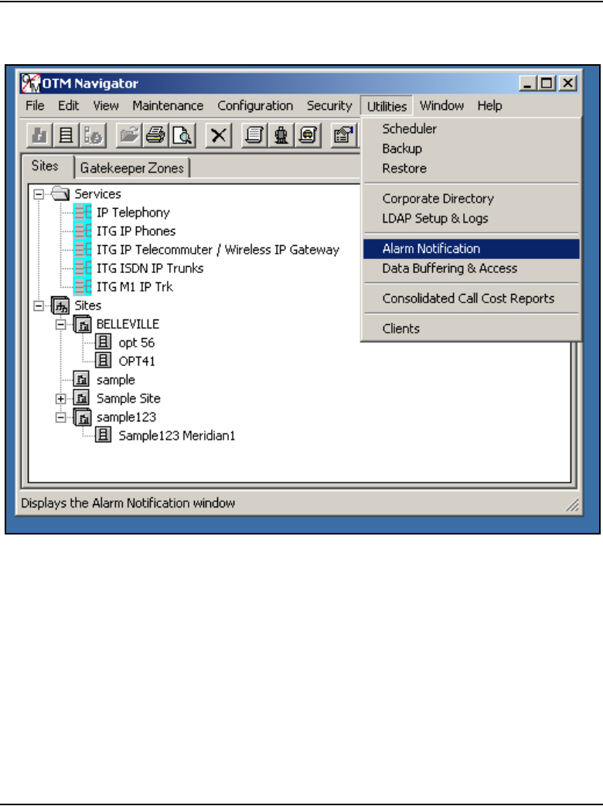Click the ITG ISDN IP Trunks icon

click(82, 268)
